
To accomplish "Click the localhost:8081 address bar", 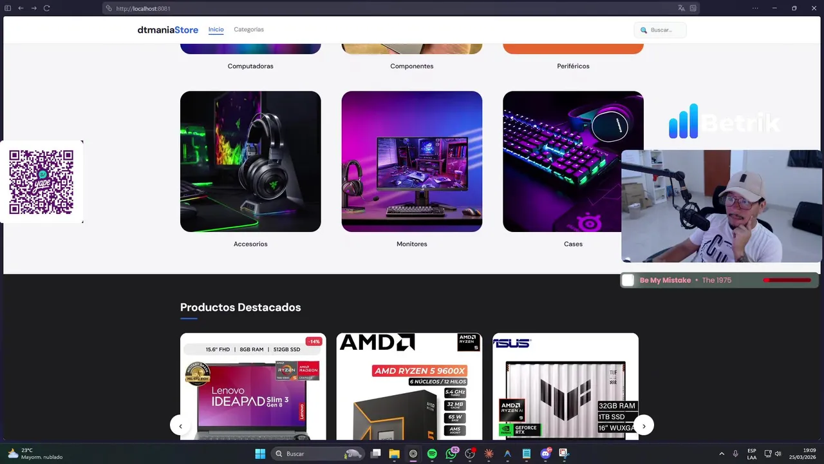I will (x=400, y=8).
